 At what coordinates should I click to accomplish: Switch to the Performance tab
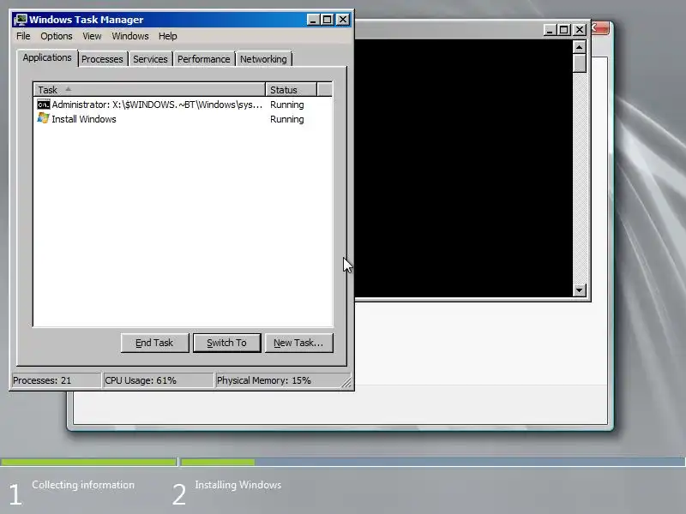(203, 59)
